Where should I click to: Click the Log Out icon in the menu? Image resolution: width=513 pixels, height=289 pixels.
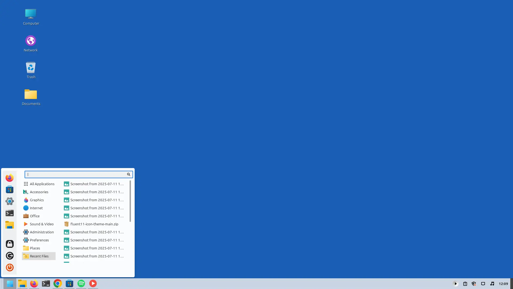(10, 256)
